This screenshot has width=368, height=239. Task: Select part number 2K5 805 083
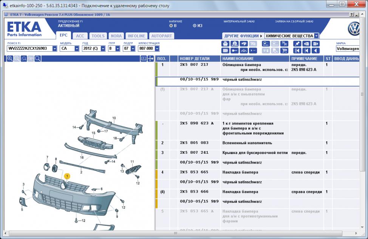pyautogui.click(x=194, y=143)
